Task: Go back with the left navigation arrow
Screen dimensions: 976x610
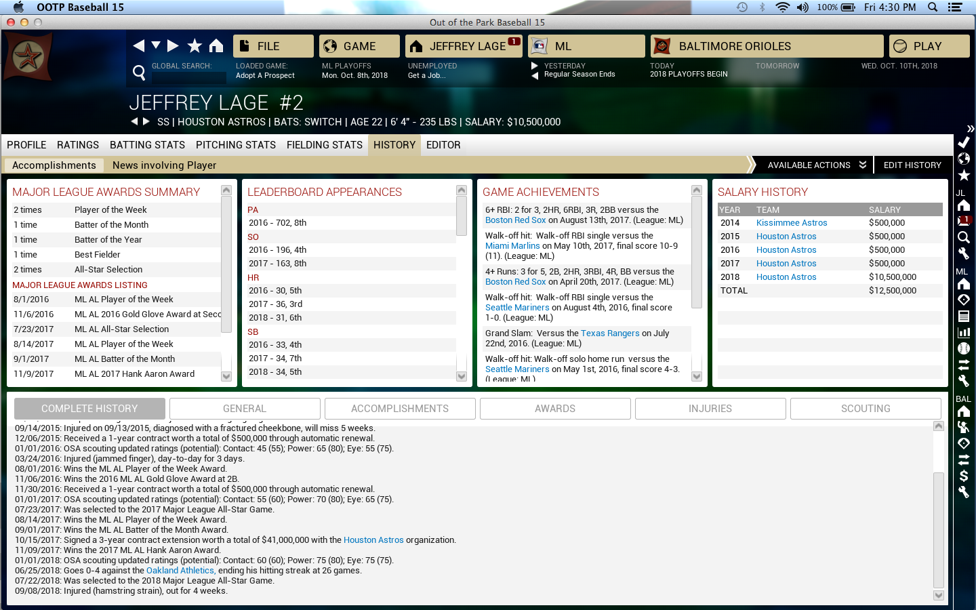Action: pyautogui.click(x=139, y=45)
